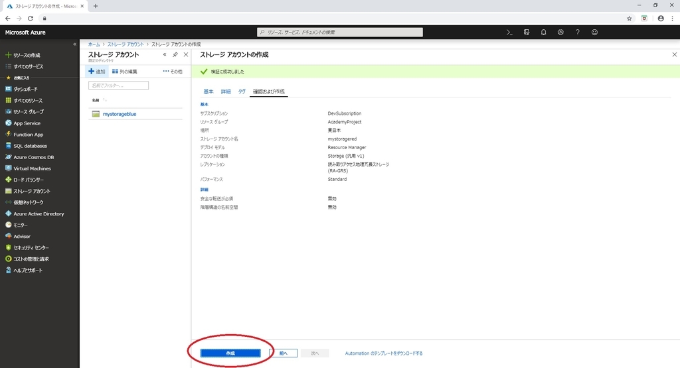Screen dimensions: 680x368
Task: Focus the 名前でフィルター input field
Action: tap(118, 86)
